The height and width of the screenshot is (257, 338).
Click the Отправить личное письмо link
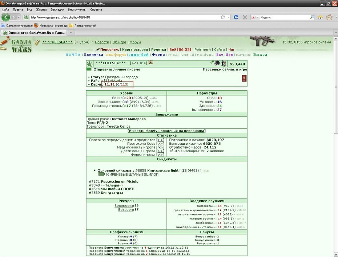[x=117, y=69]
